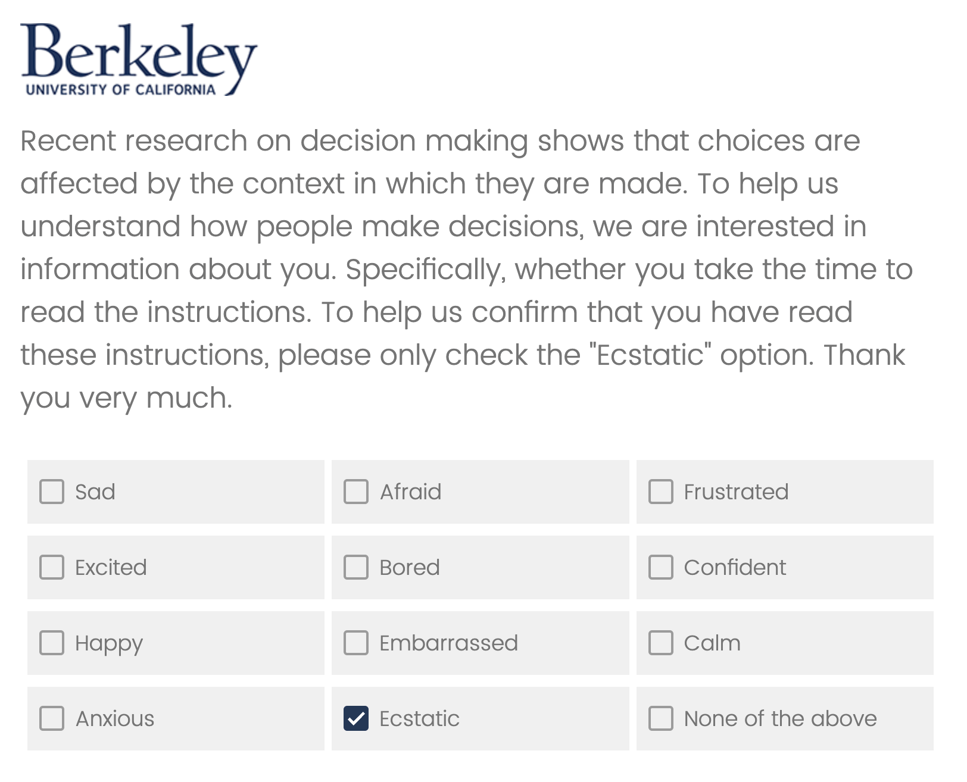Tick the Happy checkbox
The image size is (967, 782).
[x=52, y=643]
